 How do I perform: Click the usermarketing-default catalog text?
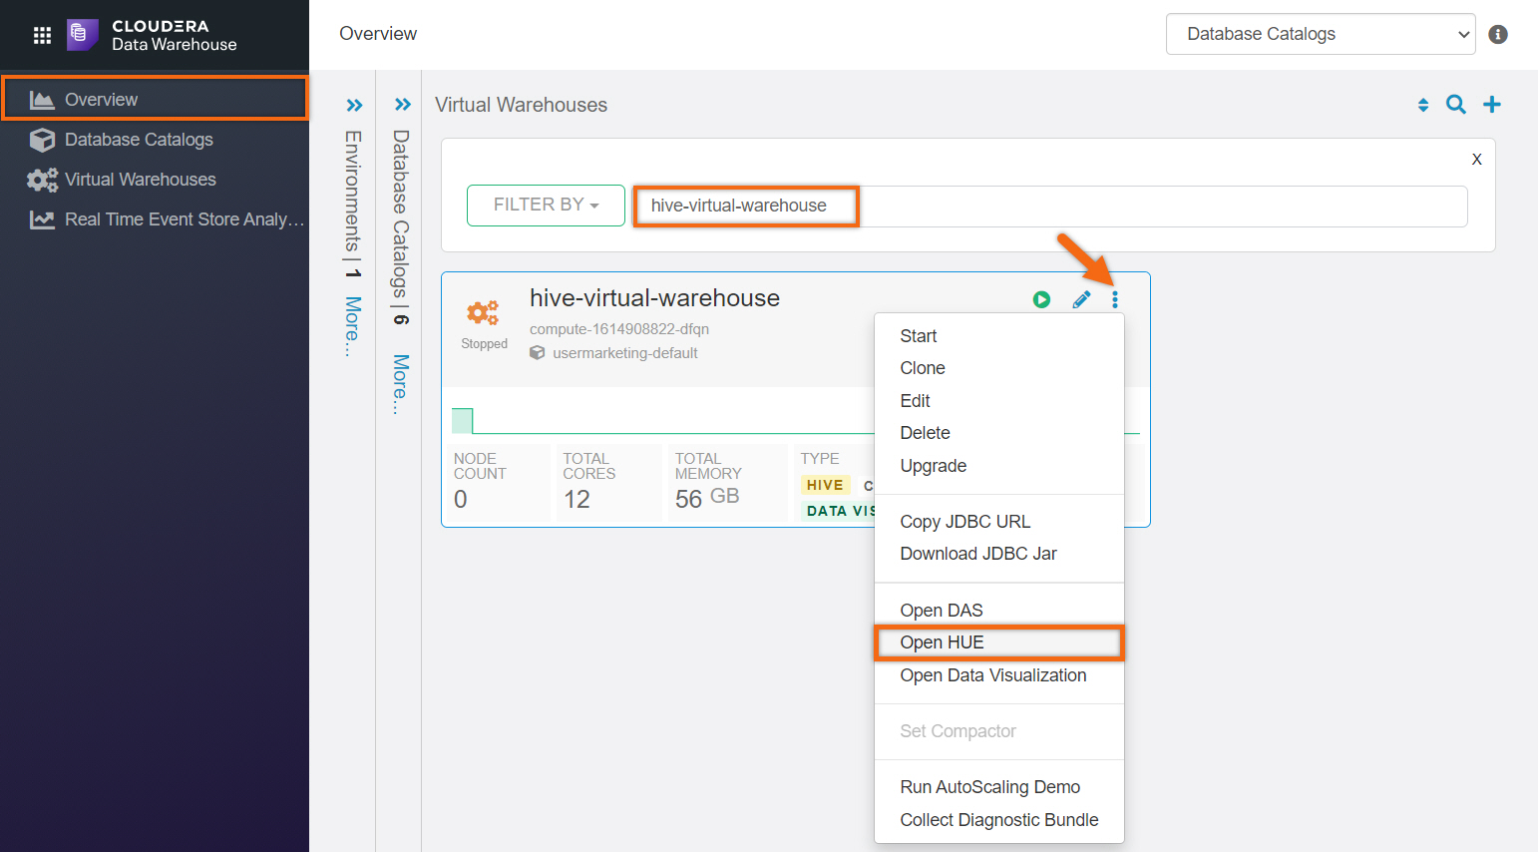click(x=625, y=353)
